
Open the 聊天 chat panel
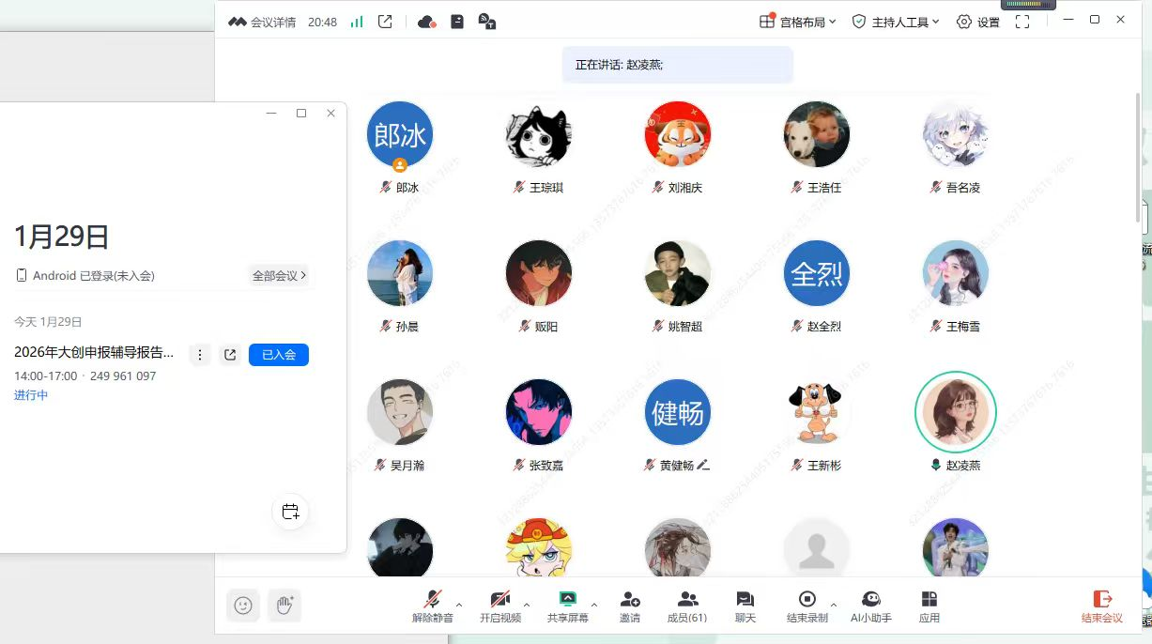tap(745, 606)
